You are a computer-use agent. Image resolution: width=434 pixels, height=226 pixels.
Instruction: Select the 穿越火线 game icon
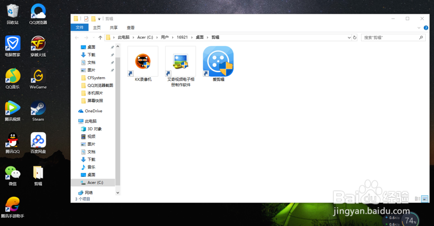pyautogui.click(x=38, y=46)
